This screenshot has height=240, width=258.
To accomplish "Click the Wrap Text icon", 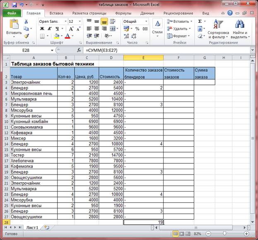I will 112,21.
